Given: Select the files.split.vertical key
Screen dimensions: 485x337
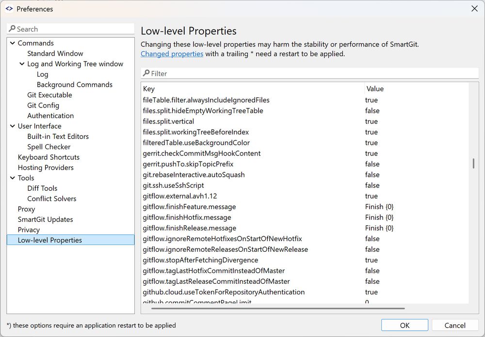Looking at the screenshot, I should (x=168, y=122).
